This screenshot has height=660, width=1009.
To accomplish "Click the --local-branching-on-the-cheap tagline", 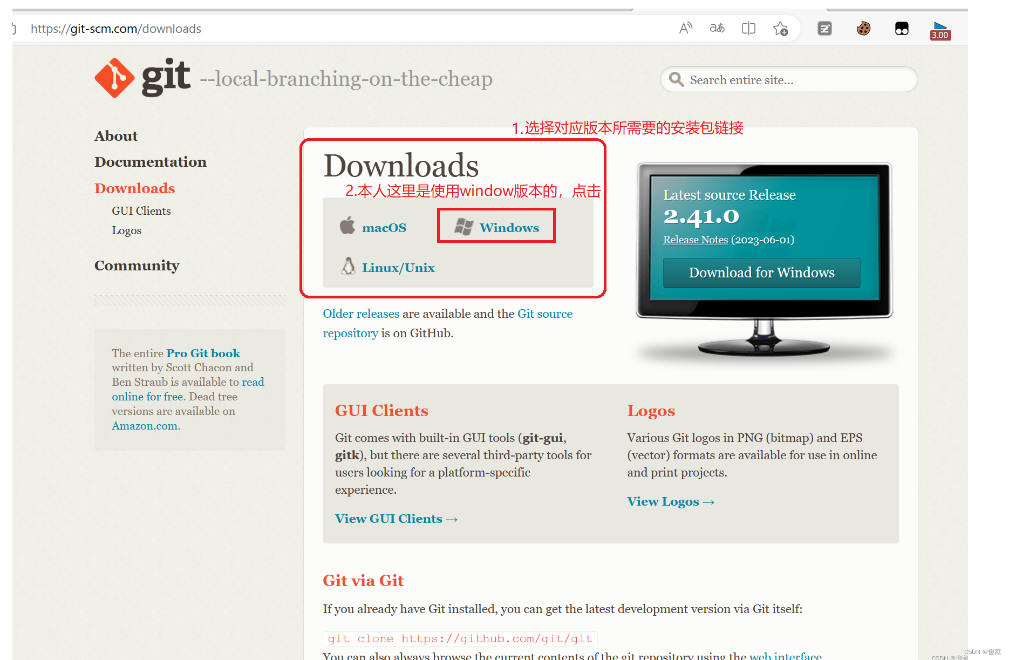I will tap(346, 79).
